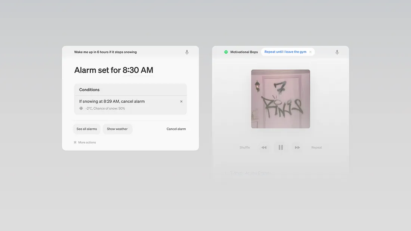Click the 8:30 AM alarm time

(x=138, y=70)
